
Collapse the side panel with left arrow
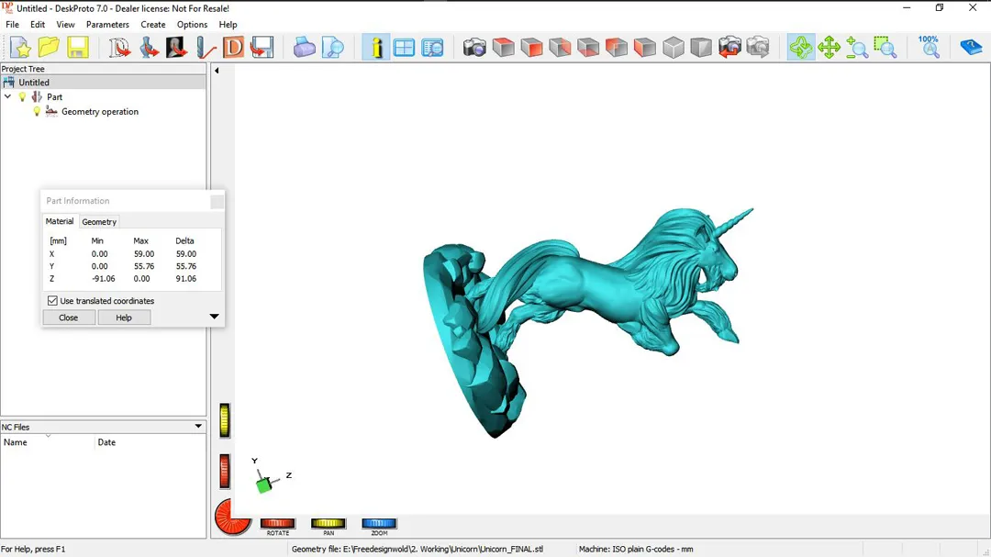coord(217,71)
